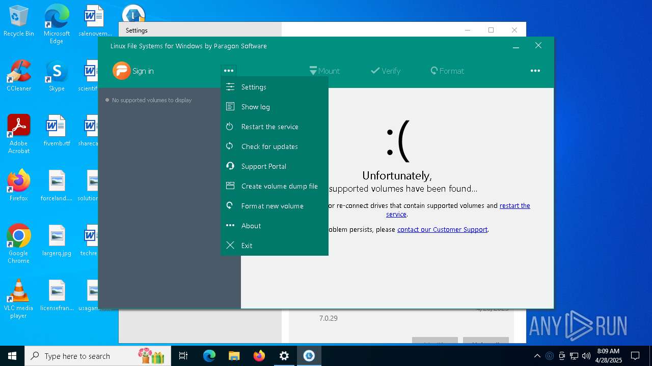The height and width of the screenshot is (366, 652).
Task: Show hidden system tray icons
Action: coord(537,356)
